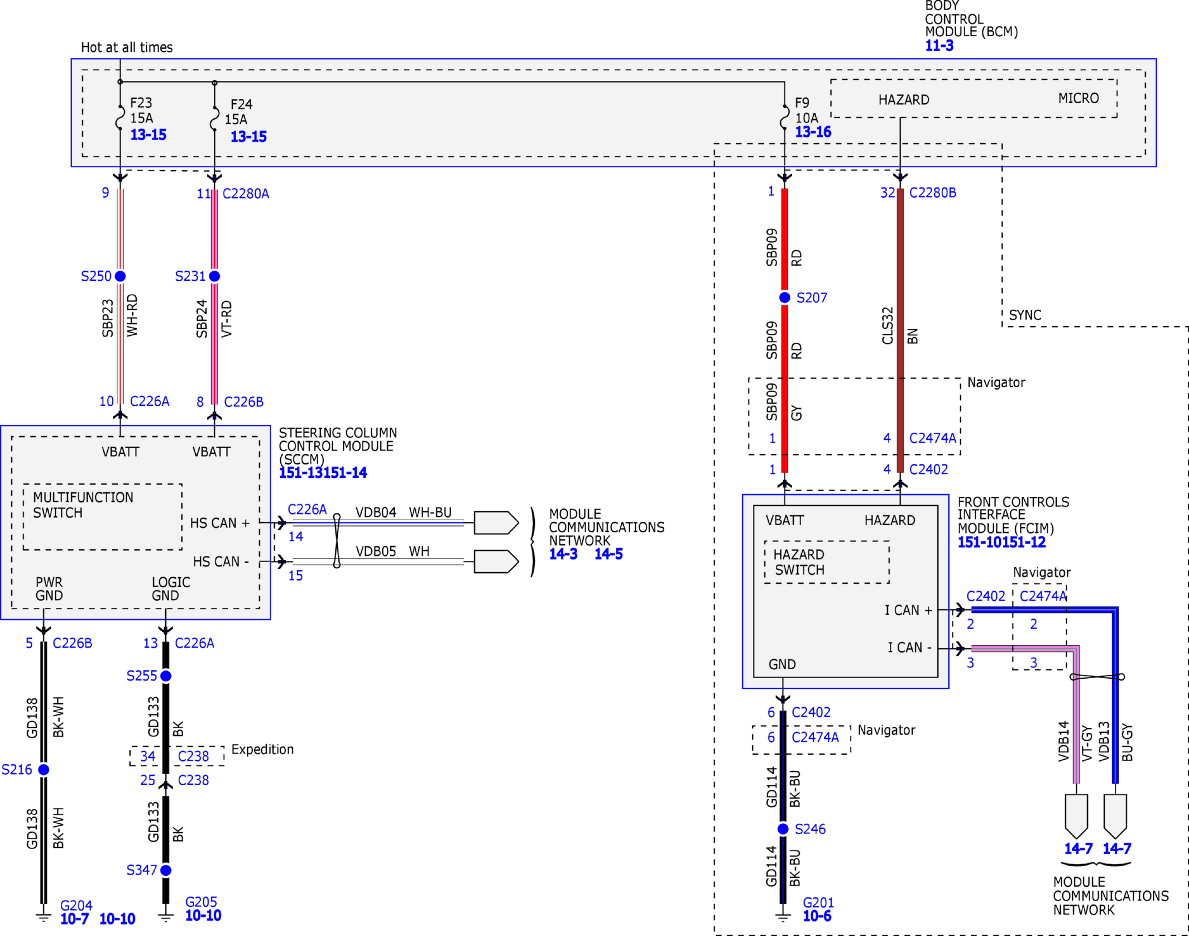Open the 10-10 link below G205
This screenshot has height=936, width=1189.
(x=203, y=916)
